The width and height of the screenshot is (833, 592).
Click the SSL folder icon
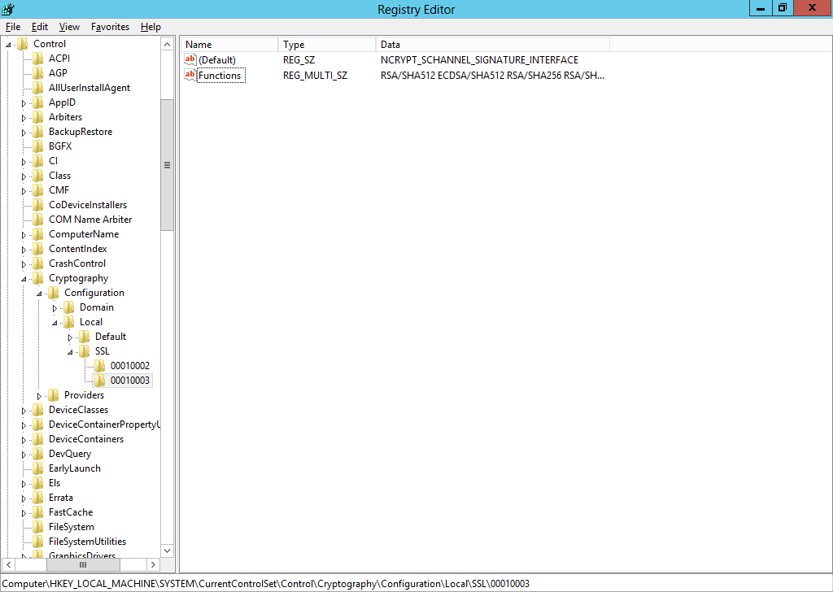pyautogui.click(x=84, y=351)
